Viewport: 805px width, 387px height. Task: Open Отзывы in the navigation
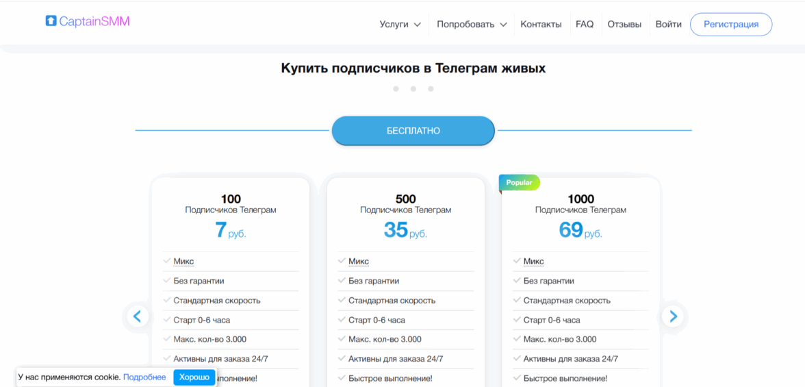click(624, 24)
